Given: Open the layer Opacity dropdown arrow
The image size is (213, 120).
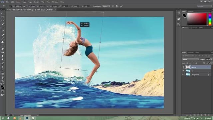Looking at the screenshot, I should [212, 59].
